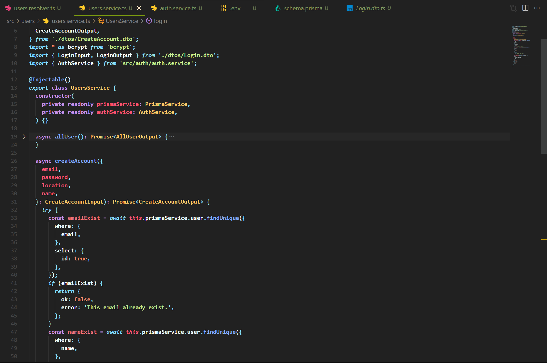Screen dimensions: 547x363
Task: Click the NestJS icon on auth.service.ts tab
Action: tap(154, 8)
